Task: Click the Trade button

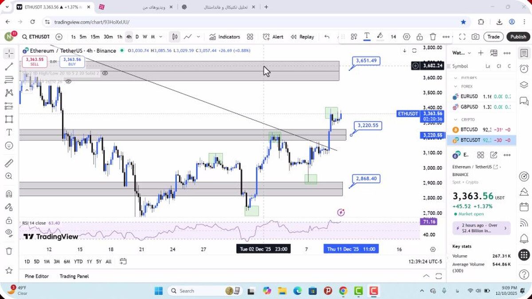Action: pyautogui.click(x=493, y=37)
